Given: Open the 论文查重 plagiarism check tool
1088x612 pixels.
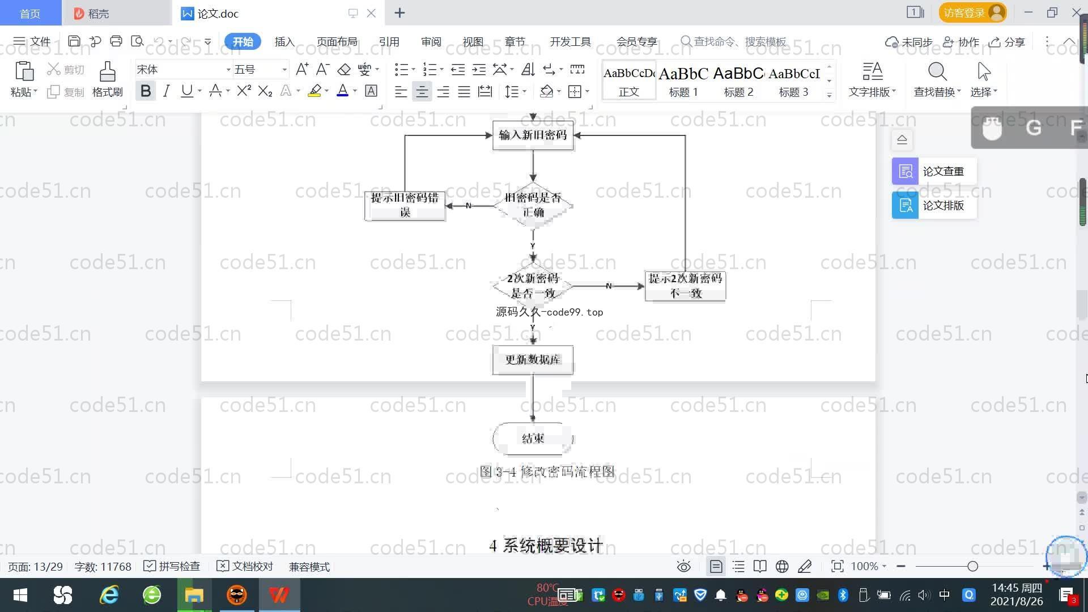Looking at the screenshot, I should point(934,171).
